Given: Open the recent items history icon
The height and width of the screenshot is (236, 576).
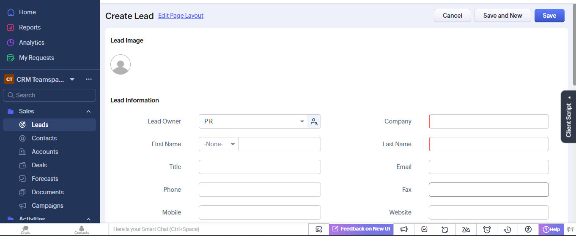Looking at the screenshot, I should pos(507,229).
